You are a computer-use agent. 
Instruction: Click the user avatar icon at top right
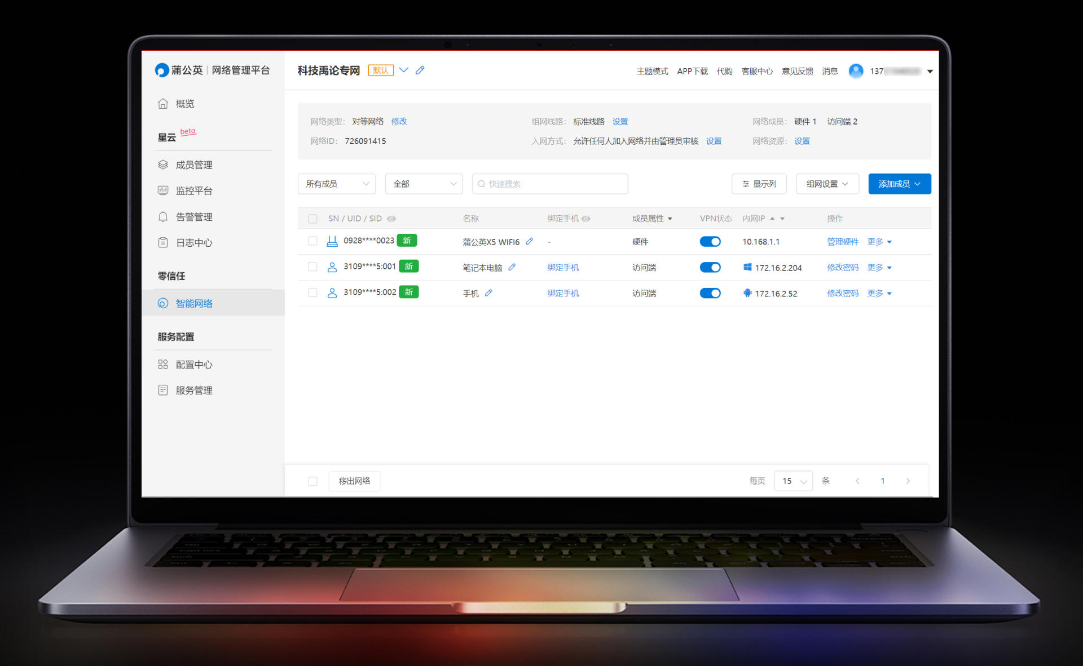(x=856, y=71)
